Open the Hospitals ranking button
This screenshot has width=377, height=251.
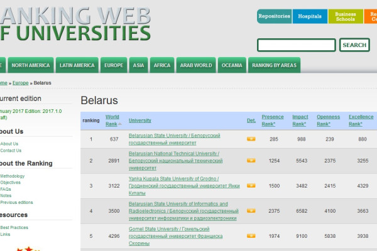[310, 16]
